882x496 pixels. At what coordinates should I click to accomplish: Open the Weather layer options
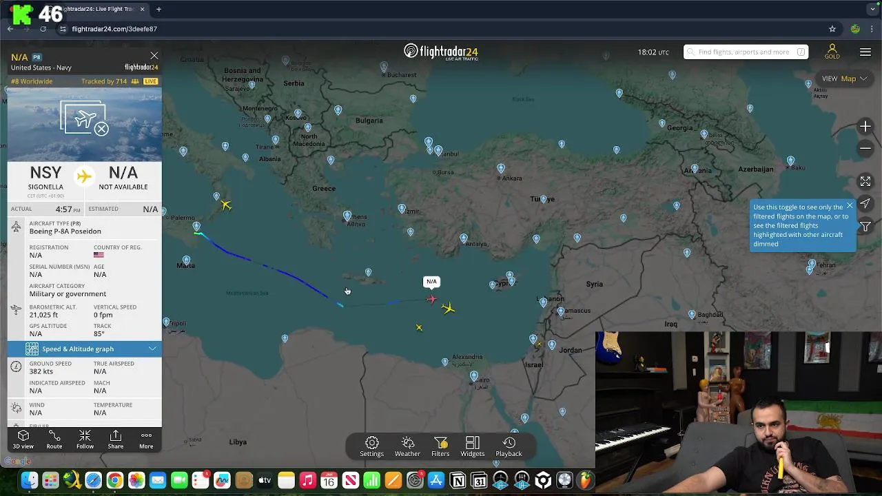click(x=407, y=446)
